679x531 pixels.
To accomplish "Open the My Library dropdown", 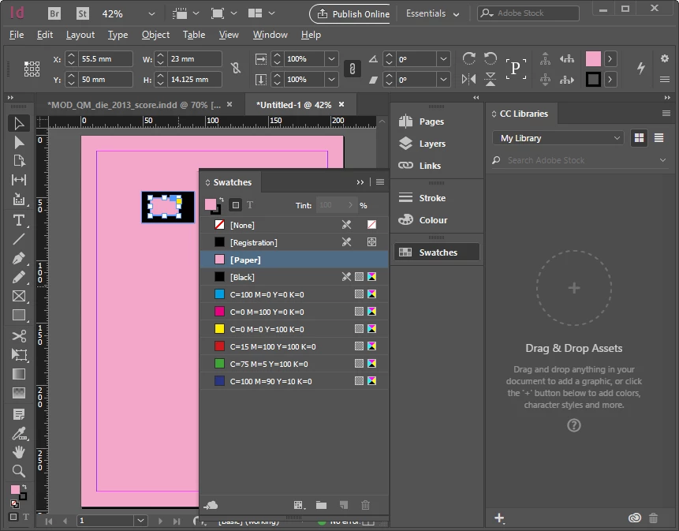I will 558,138.
